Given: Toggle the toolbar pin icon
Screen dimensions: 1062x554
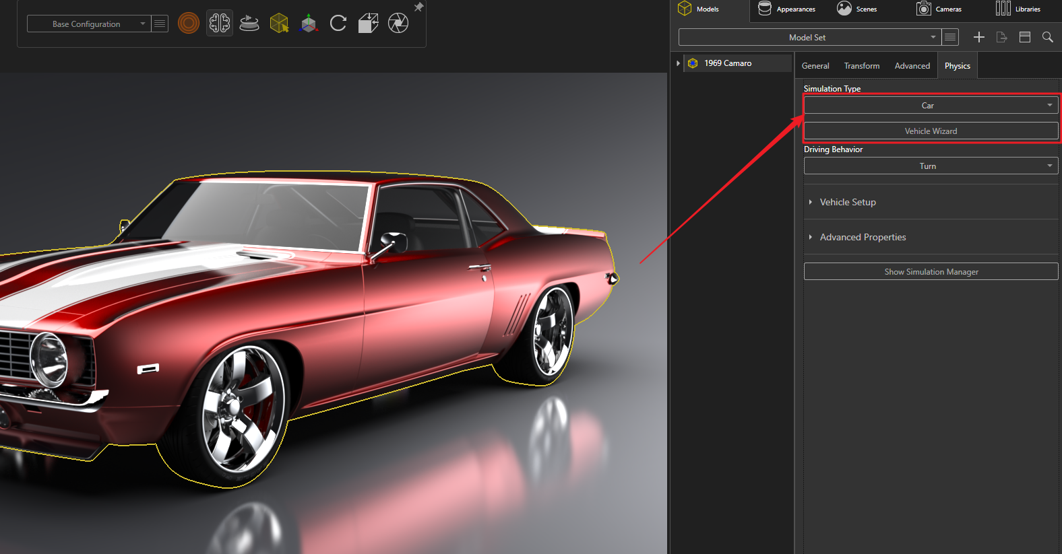Looking at the screenshot, I should point(418,7).
